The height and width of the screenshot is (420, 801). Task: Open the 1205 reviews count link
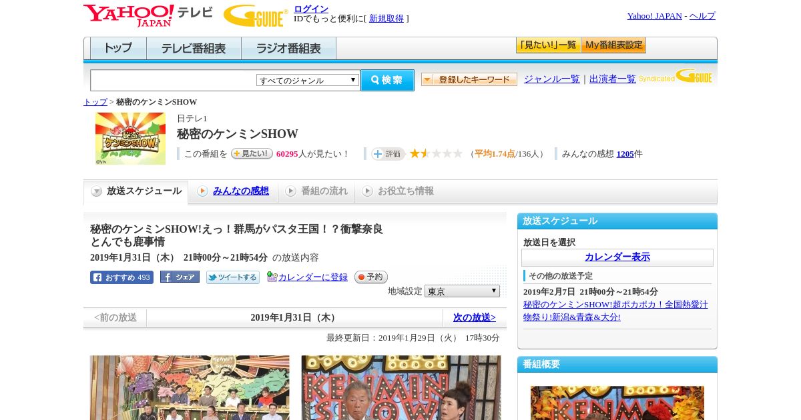coord(625,154)
